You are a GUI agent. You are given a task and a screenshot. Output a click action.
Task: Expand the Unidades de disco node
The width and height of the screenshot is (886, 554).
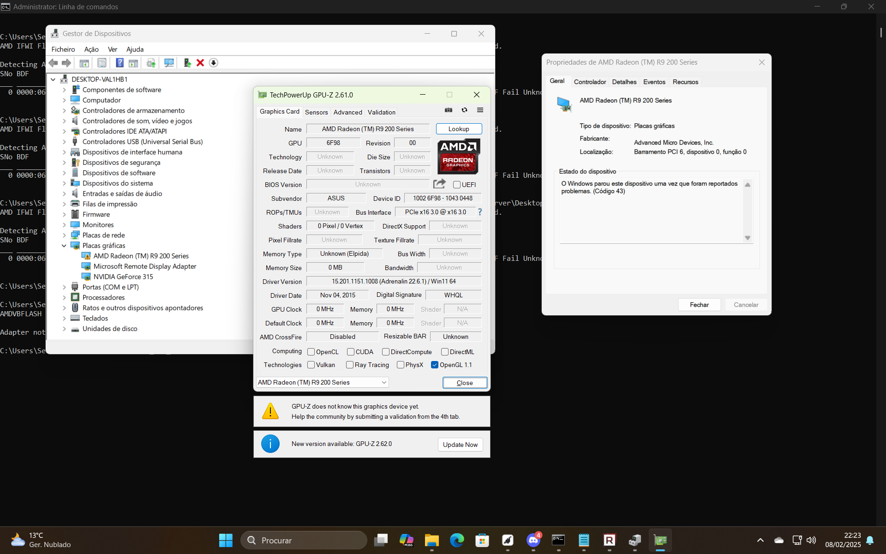point(64,329)
